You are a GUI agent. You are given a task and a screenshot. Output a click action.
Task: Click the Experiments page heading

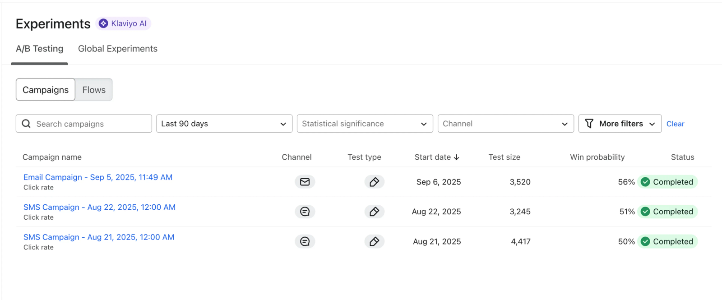pyautogui.click(x=53, y=23)
